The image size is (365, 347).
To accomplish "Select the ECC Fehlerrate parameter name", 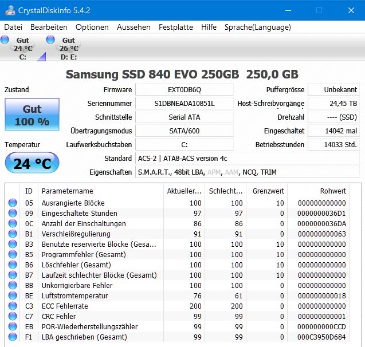I will tap(65, 306).
